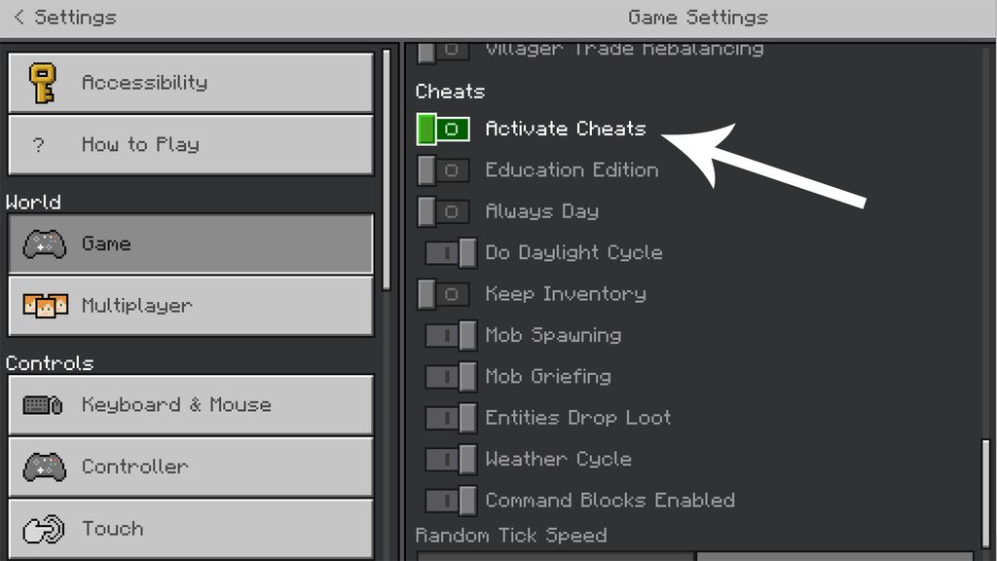The height and width of the screenshot is (561, 997).
Task: Toggle the Keep Inventory switch
Action: 443,294
